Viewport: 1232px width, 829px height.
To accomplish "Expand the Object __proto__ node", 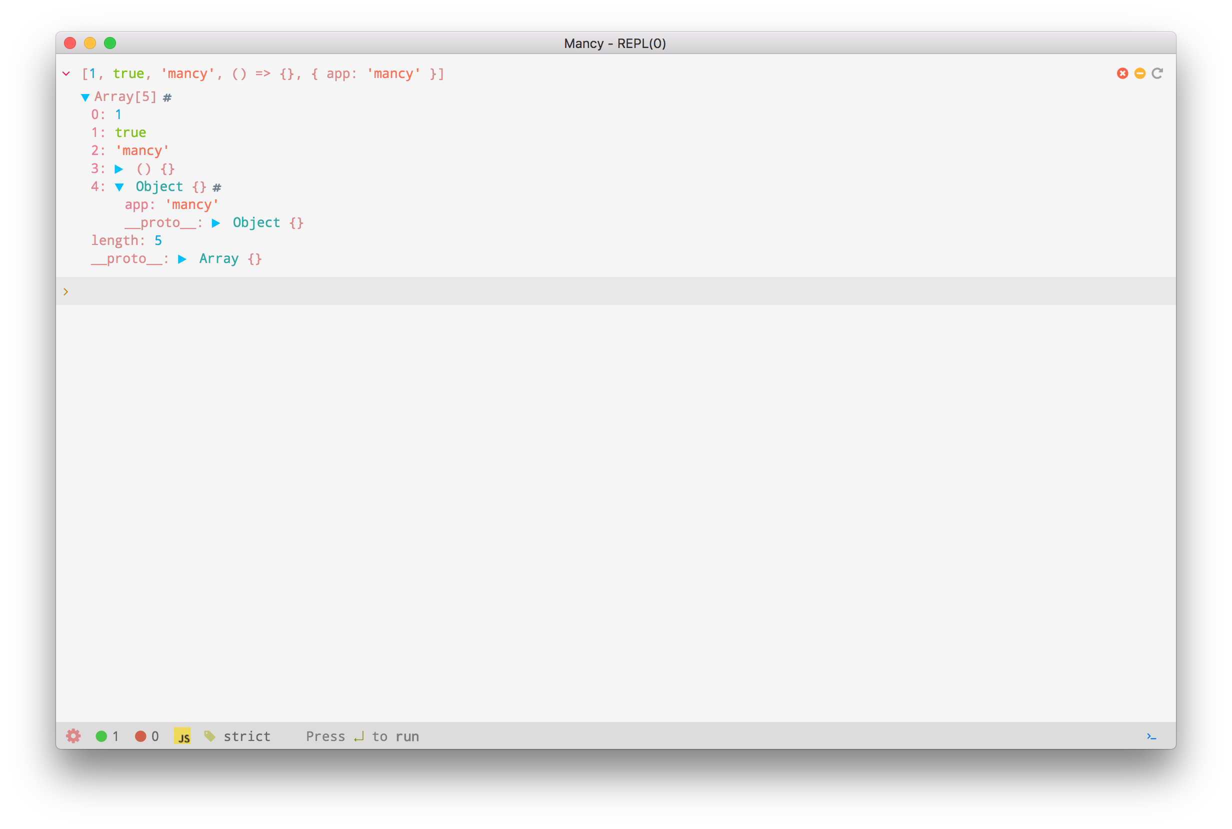I will pyautogui.click(x=215, y=223).
